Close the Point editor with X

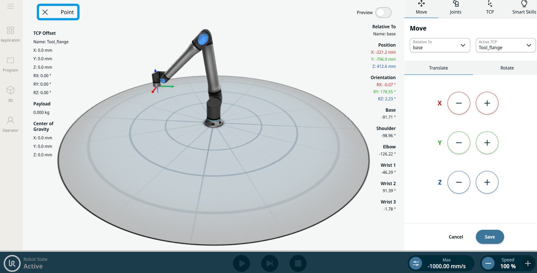coord(45,12)
